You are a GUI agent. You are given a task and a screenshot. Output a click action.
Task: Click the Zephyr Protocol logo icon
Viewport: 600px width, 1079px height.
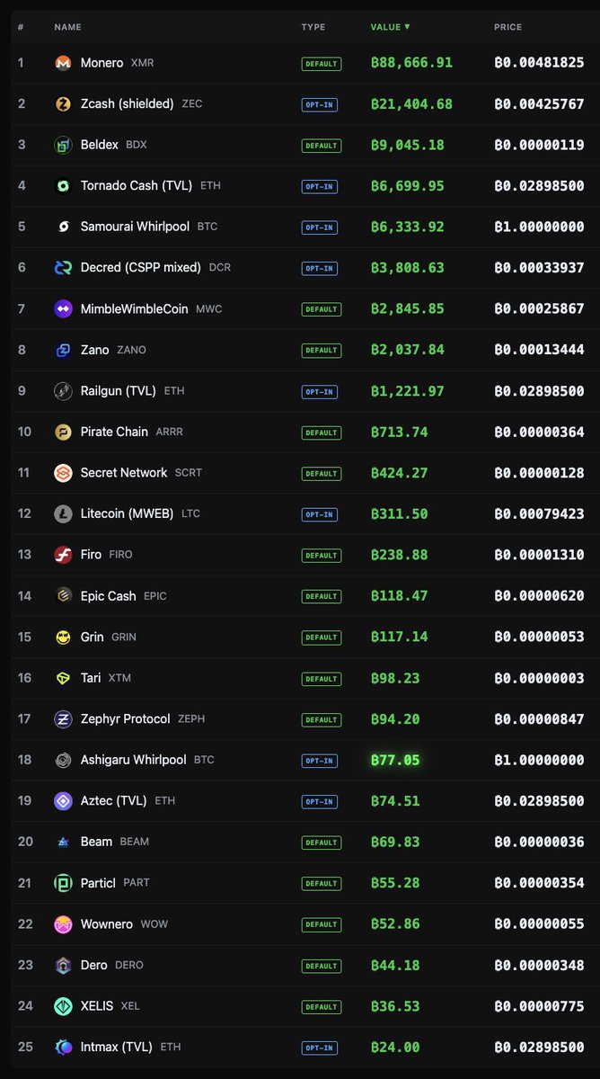63,719
